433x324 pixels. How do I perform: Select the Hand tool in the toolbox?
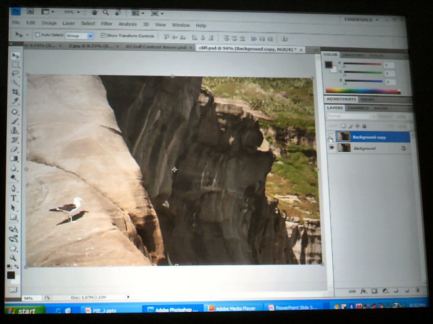pyautogui.click(x=13, y=248)
